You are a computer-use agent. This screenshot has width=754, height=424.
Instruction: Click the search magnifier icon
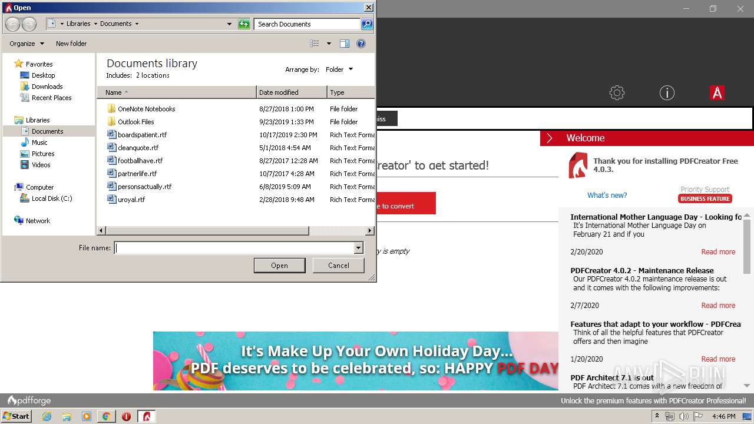(367, 24)
